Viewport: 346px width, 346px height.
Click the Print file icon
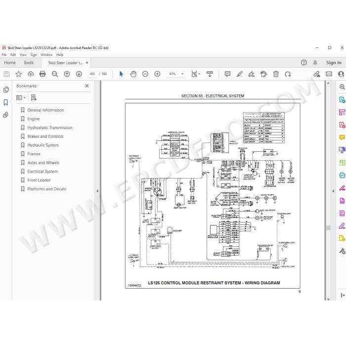(43, 74)
